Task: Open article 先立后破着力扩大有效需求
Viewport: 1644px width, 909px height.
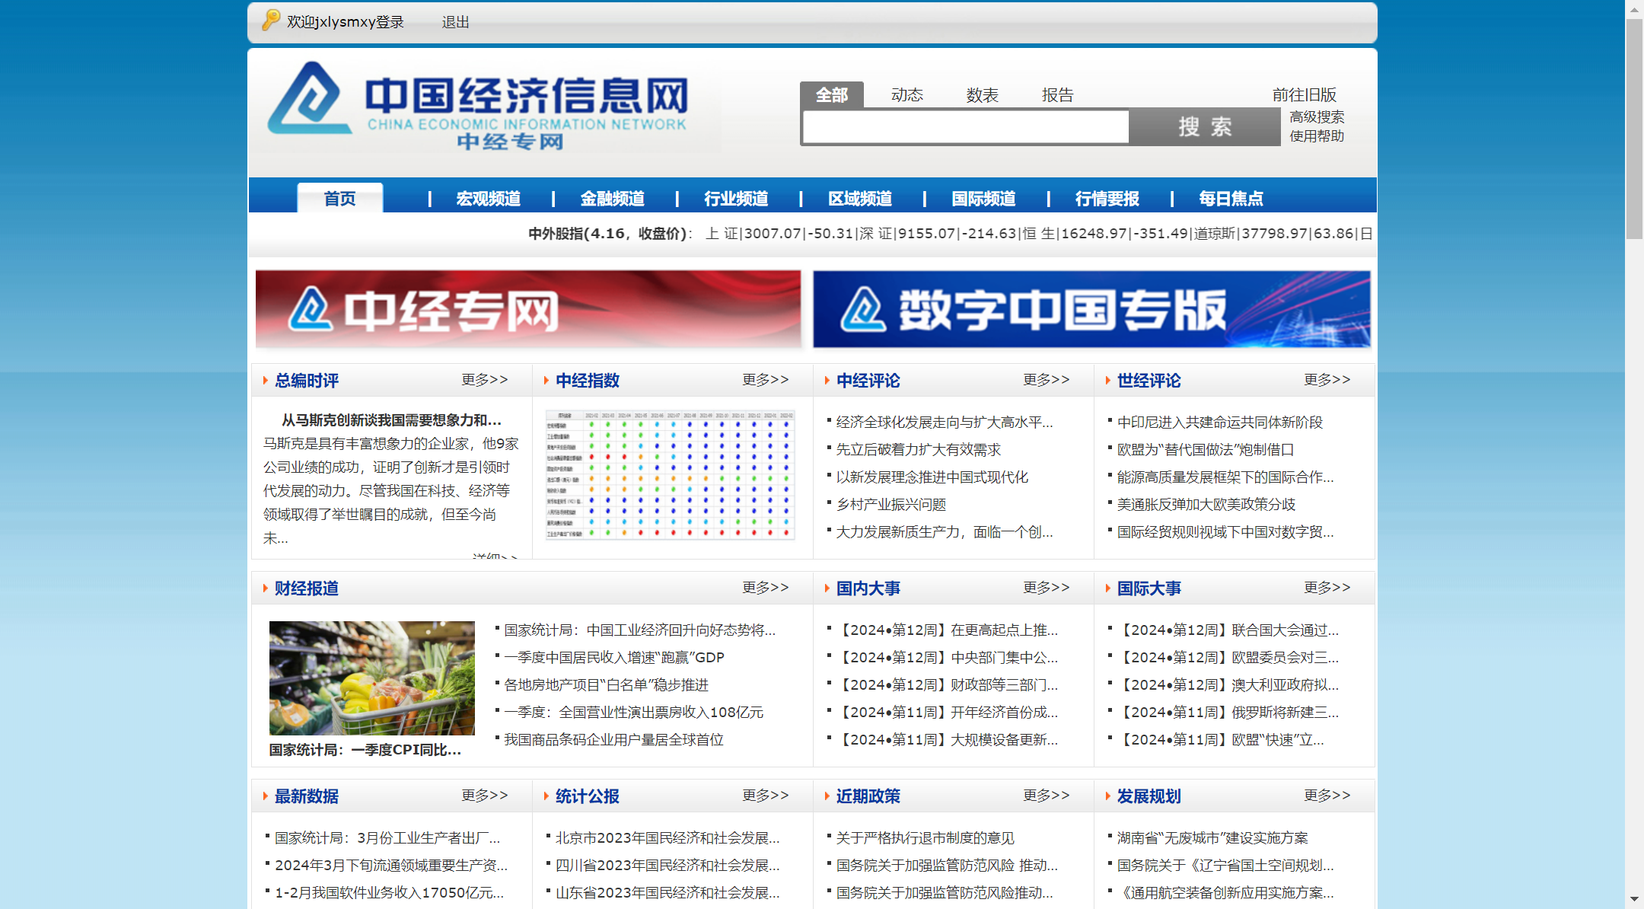Action: (x=918, y=449)
